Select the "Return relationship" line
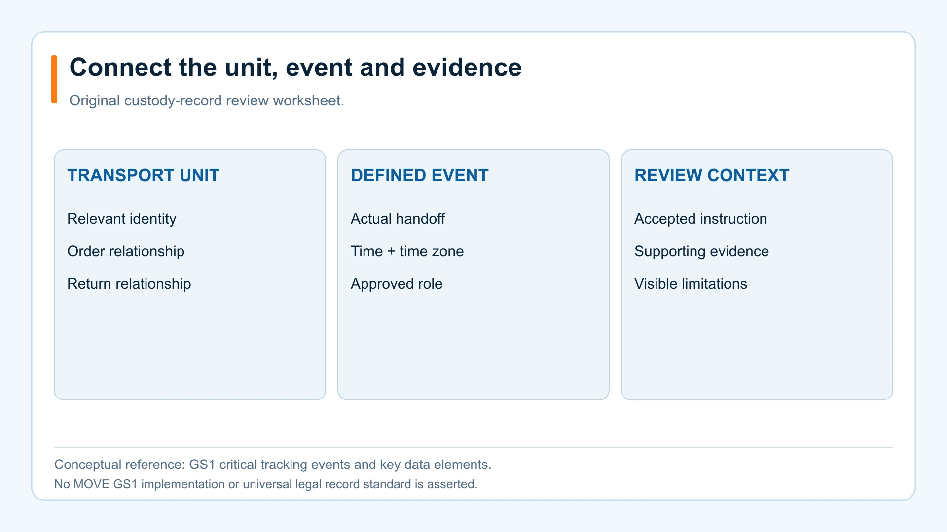Screen dimensions: 947x532 tap(129, 284)
